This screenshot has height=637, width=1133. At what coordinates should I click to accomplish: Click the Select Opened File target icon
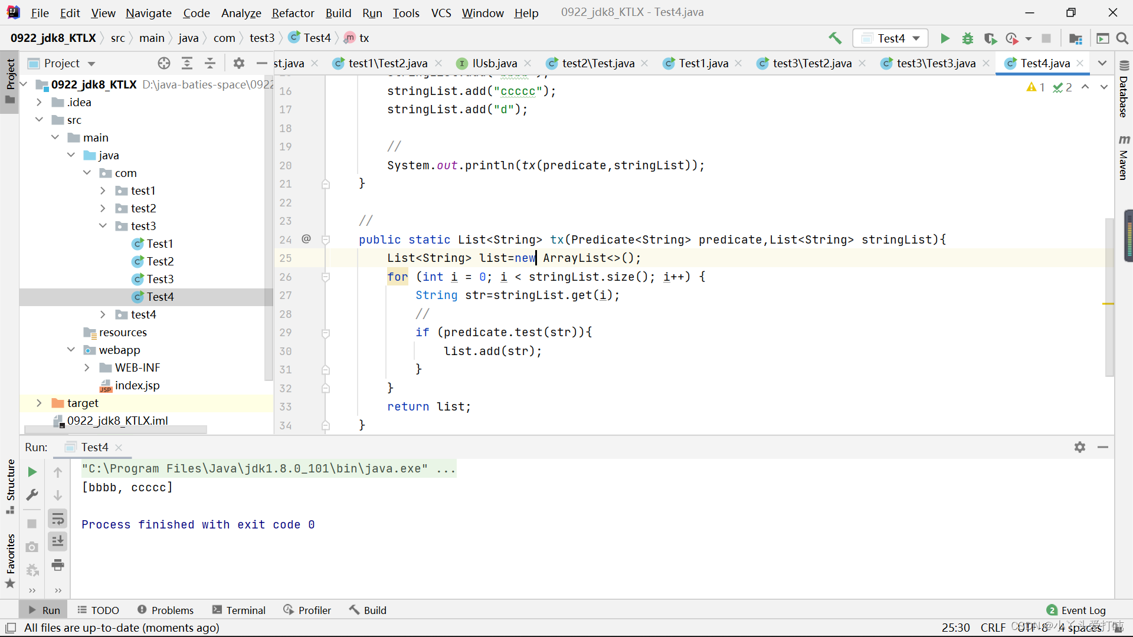pos(164,63)
